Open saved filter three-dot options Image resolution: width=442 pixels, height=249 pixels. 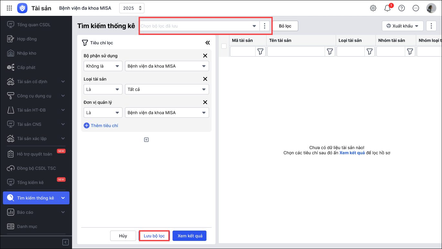pos(265,26)
